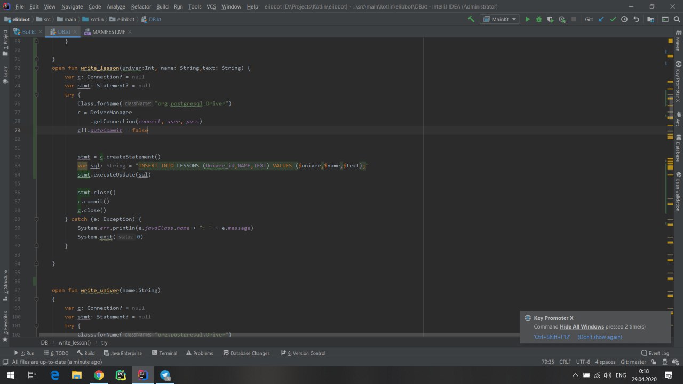The height and width of the screenshot is (384, 683).
Task: Collapse the try block at line 101
Action: [36, 326]
